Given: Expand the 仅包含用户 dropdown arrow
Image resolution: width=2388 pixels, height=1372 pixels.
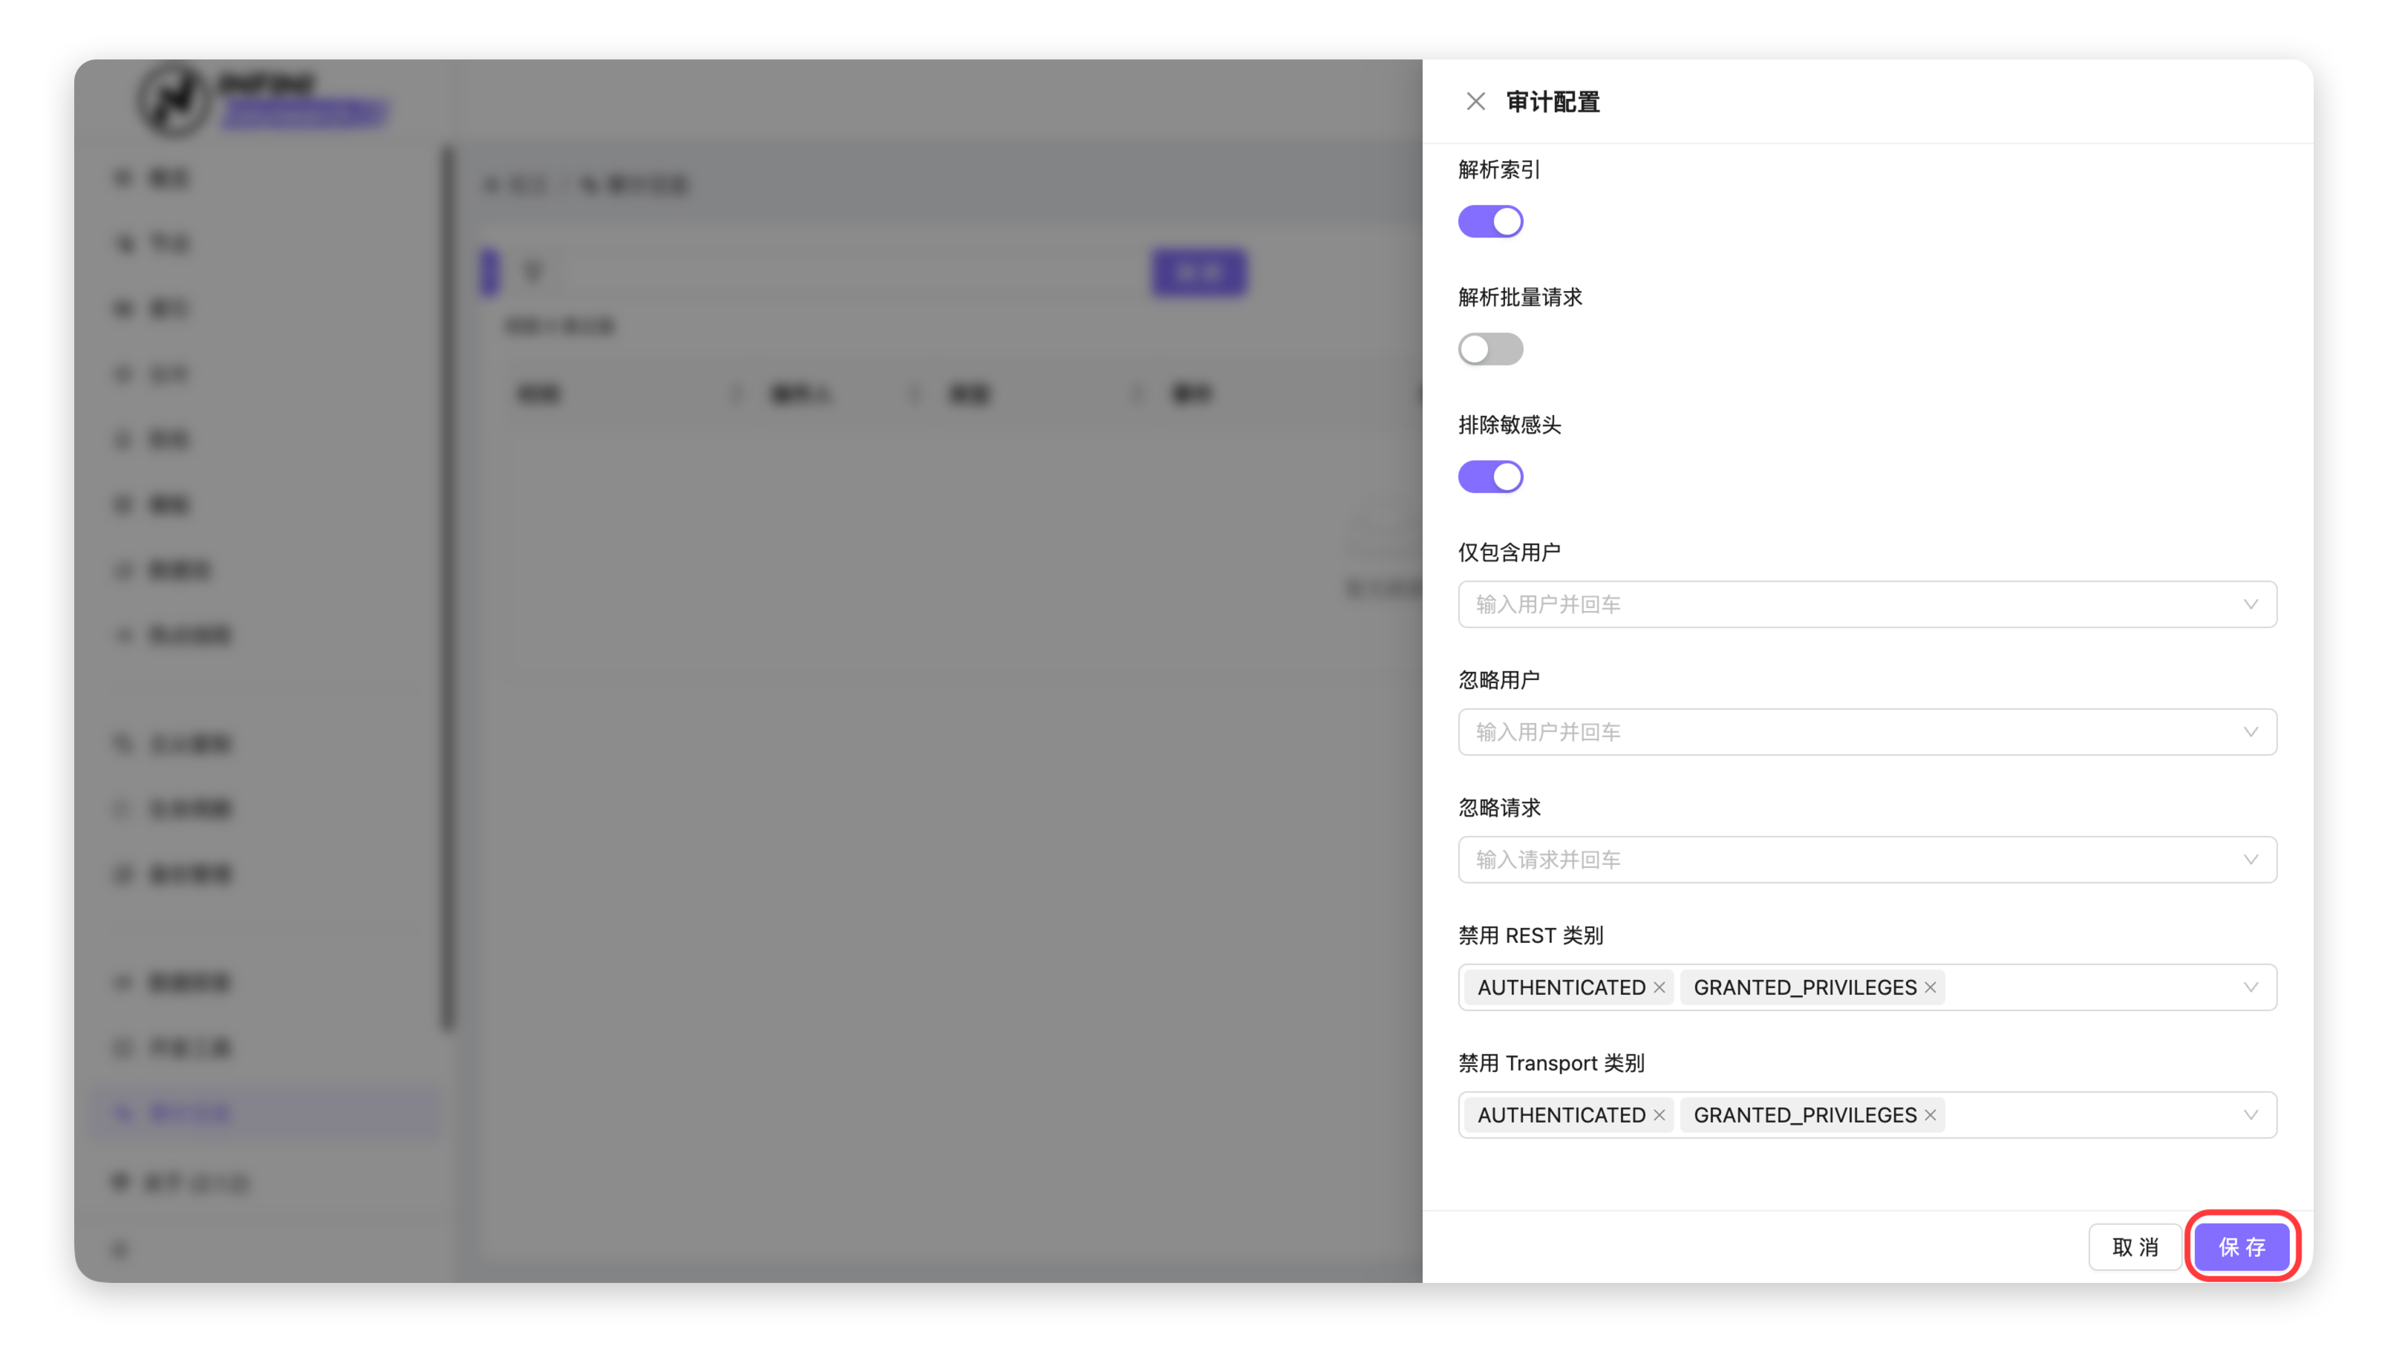Looking at the screenshot, I should coord(2251,604).
